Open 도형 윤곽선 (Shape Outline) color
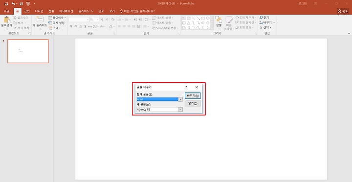The height and width of the screenshot is (182, 352). 246,23
